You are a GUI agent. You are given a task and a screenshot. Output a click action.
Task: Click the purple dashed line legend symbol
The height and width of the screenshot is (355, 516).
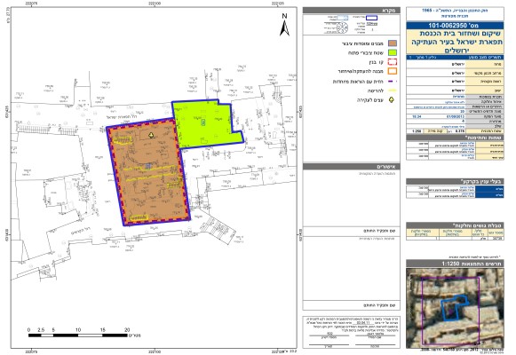point(393,81)
